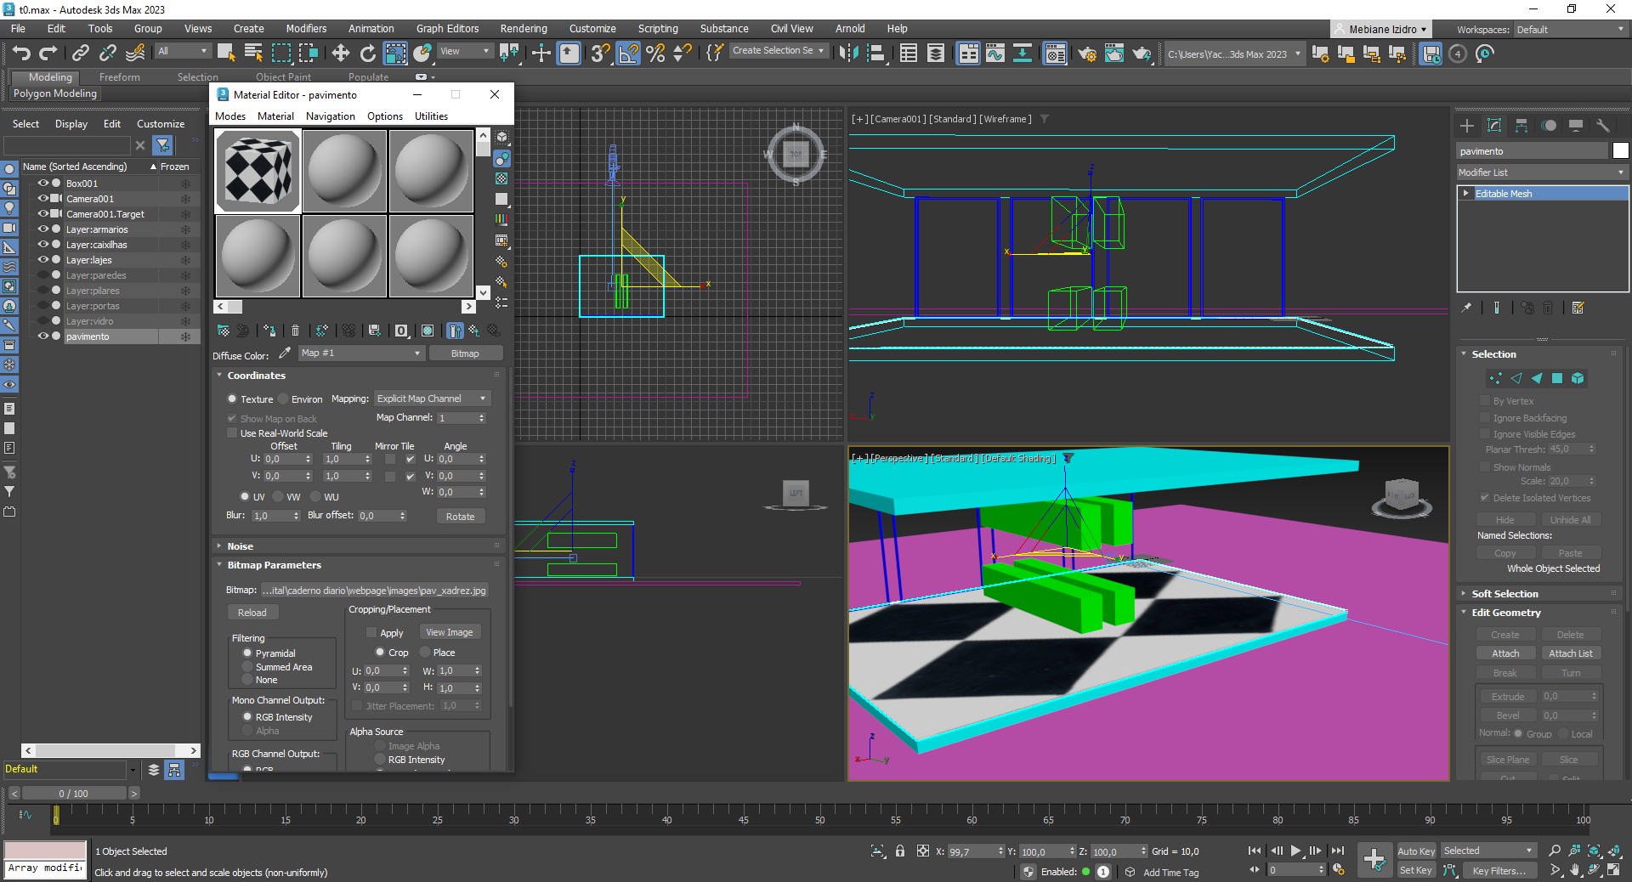Image resolution: width=1632 pixels, height=882 pixels.
Task: Toggle Angle Snap in main toolbar
Action: (x=628, y=54)
